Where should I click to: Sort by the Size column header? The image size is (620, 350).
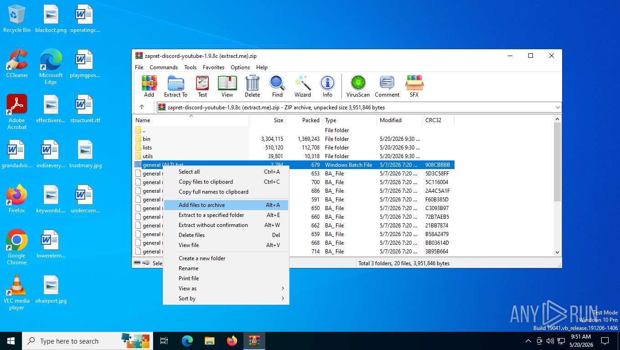(x=268, y=120)
